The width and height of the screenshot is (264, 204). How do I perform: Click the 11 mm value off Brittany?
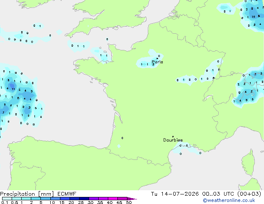point(13,89)
